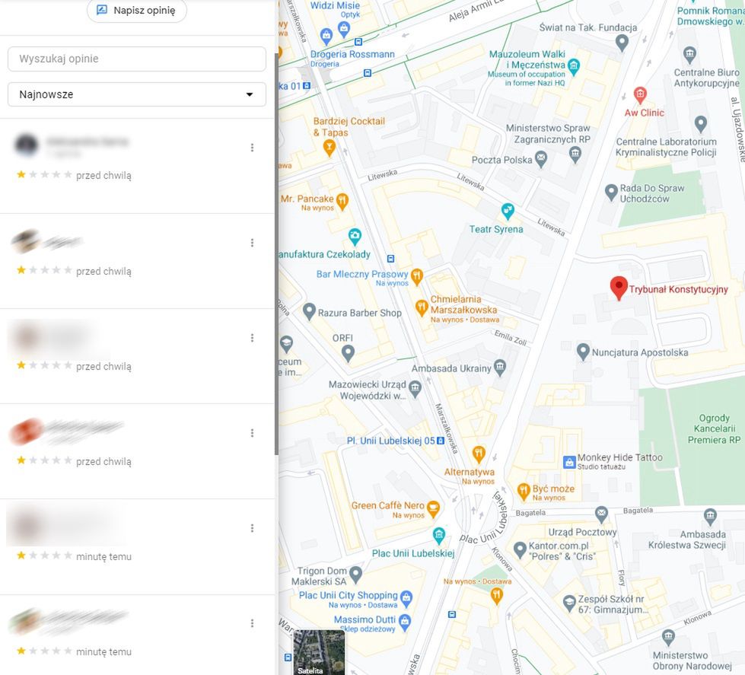The width and height of the screenshot is (745, 675).
Task: Open the Drogeria Rossmann place label
Action: click(x=352, y=54)
